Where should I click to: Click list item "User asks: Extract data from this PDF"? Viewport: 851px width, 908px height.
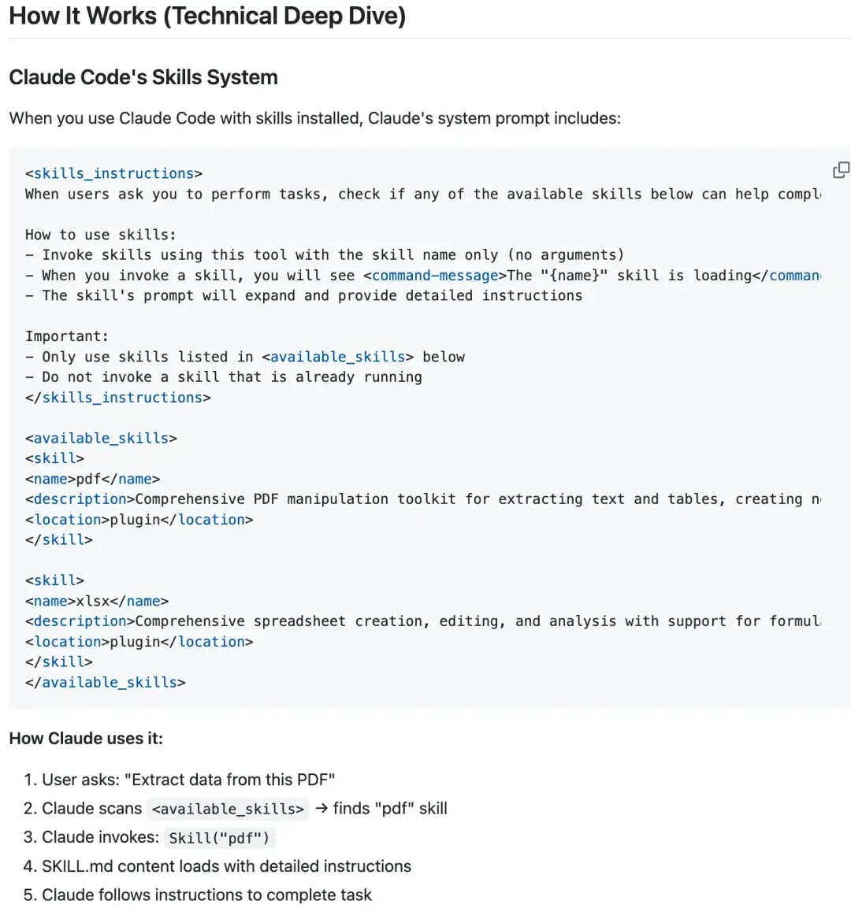[188, 780]
